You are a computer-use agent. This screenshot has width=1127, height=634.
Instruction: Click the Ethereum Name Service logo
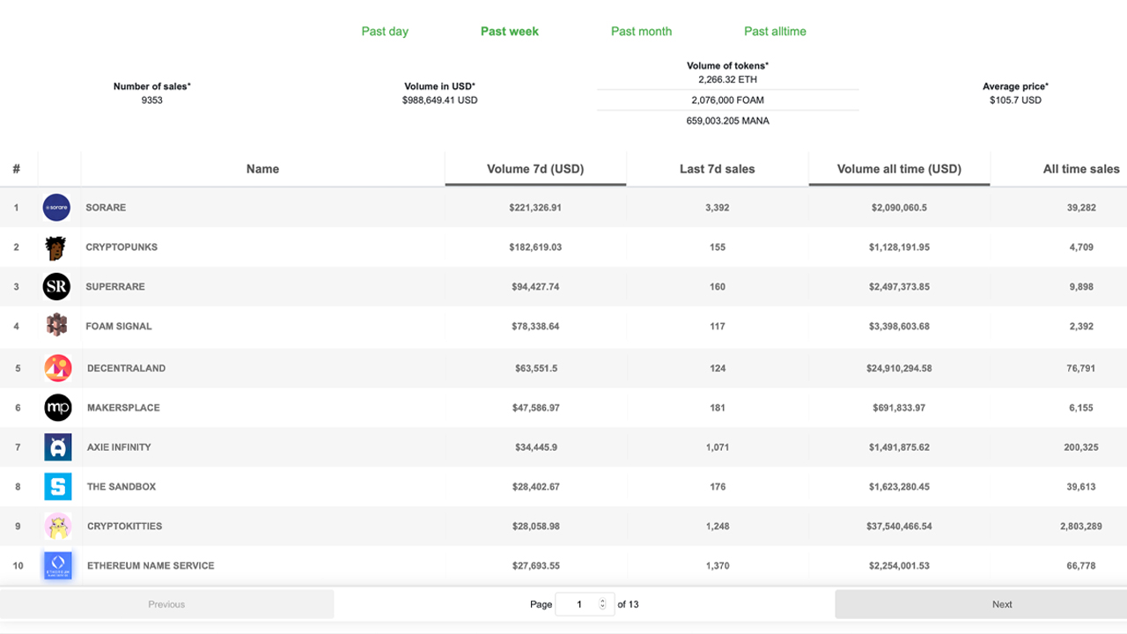point(57,565)
